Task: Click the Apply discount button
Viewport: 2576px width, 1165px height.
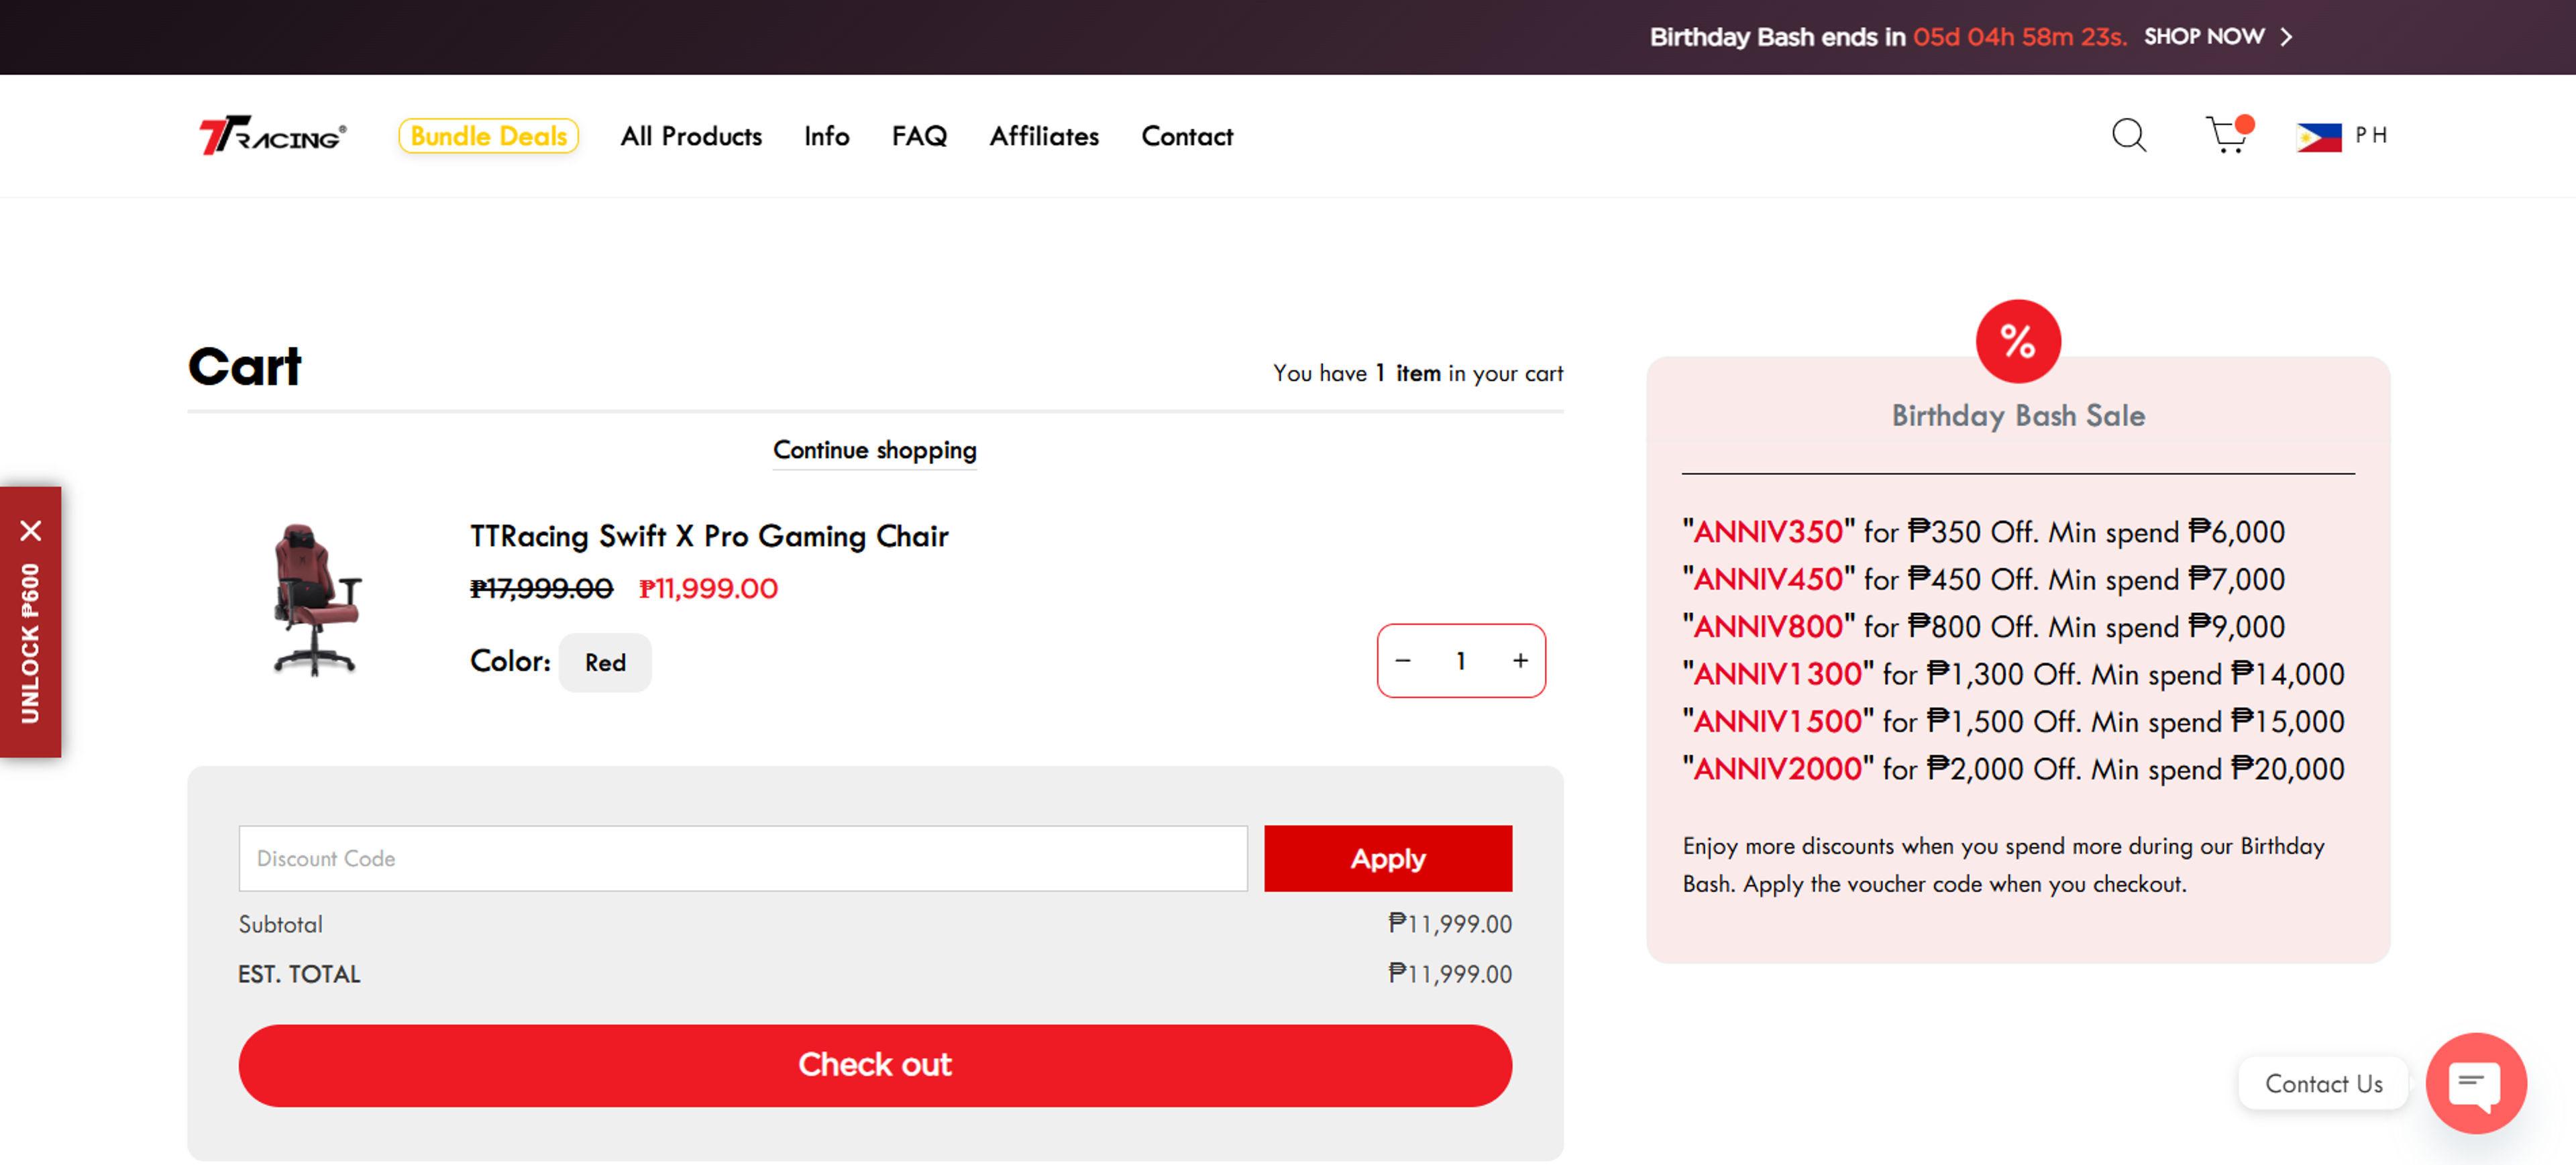Action: point(1387,858)
